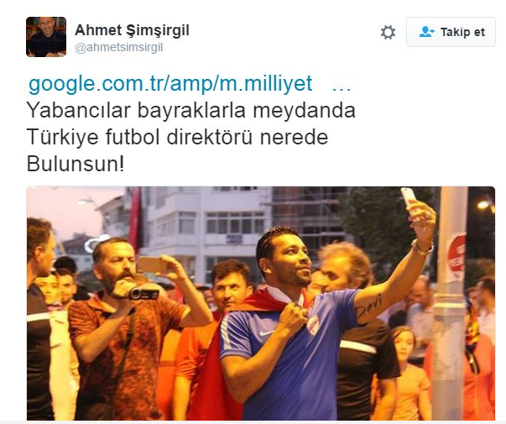Open Ahmet Şimşirgil's profile avatar
The height and width of the screenshot is (424, 506).
(x=46, y=37)
